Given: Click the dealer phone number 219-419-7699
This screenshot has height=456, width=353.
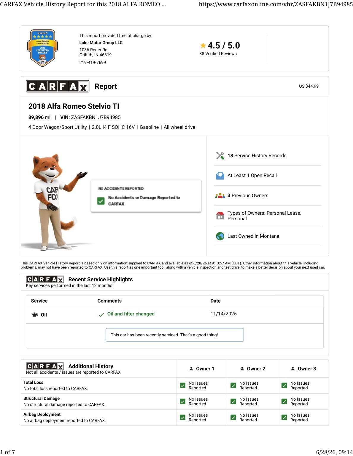Looking at the screenshot, I should click(93, 62).
